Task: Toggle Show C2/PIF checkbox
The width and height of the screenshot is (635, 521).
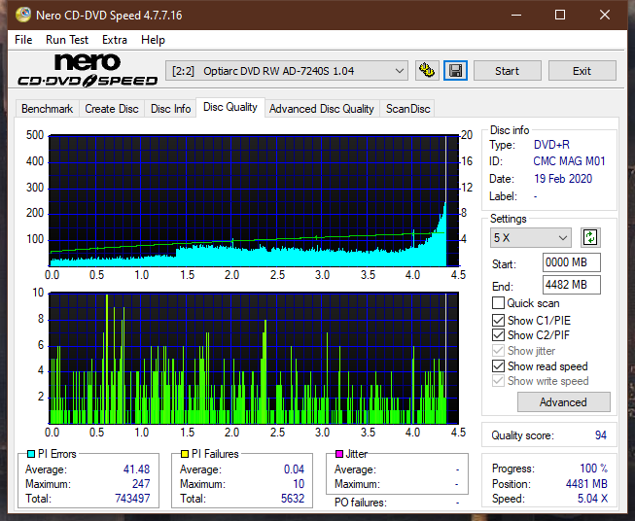Action: point(498,335)
